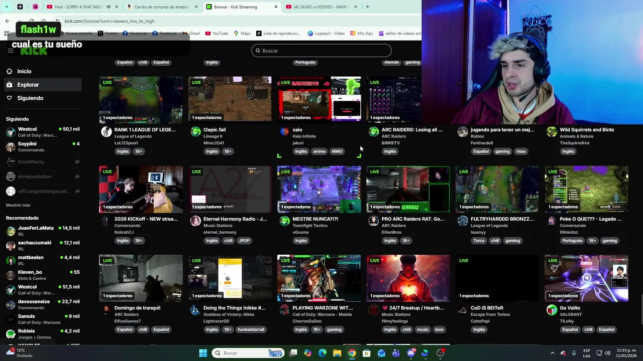Open the Wild Squirrels and Birds stream title
The image size is (643, 361).
coord(587,129)
